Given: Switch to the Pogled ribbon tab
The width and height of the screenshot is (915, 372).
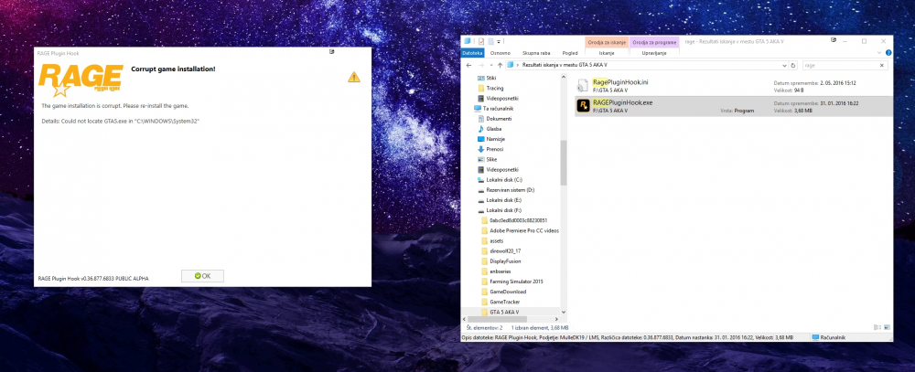Looking at the screenshot, I should (569, 52).
